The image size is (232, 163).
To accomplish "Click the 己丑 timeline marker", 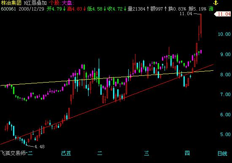I will (66, 153).
